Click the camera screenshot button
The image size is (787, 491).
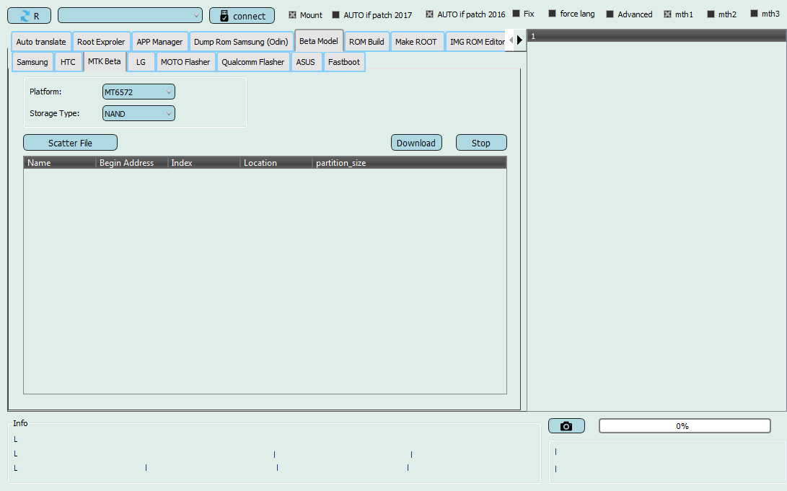(x=566, y=426)
